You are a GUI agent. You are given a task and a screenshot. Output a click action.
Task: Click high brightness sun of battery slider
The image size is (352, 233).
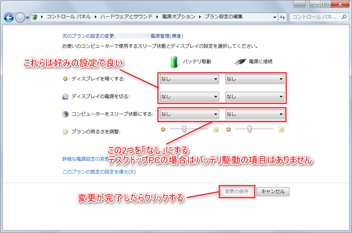(216, 130)
